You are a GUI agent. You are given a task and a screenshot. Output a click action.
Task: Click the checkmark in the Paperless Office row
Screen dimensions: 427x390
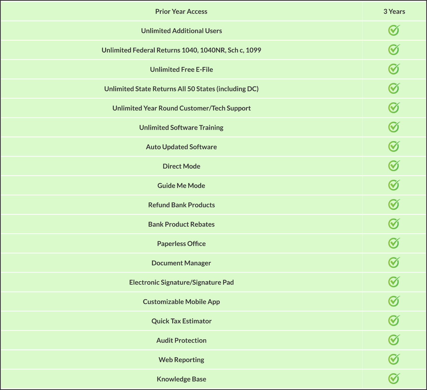394,243
